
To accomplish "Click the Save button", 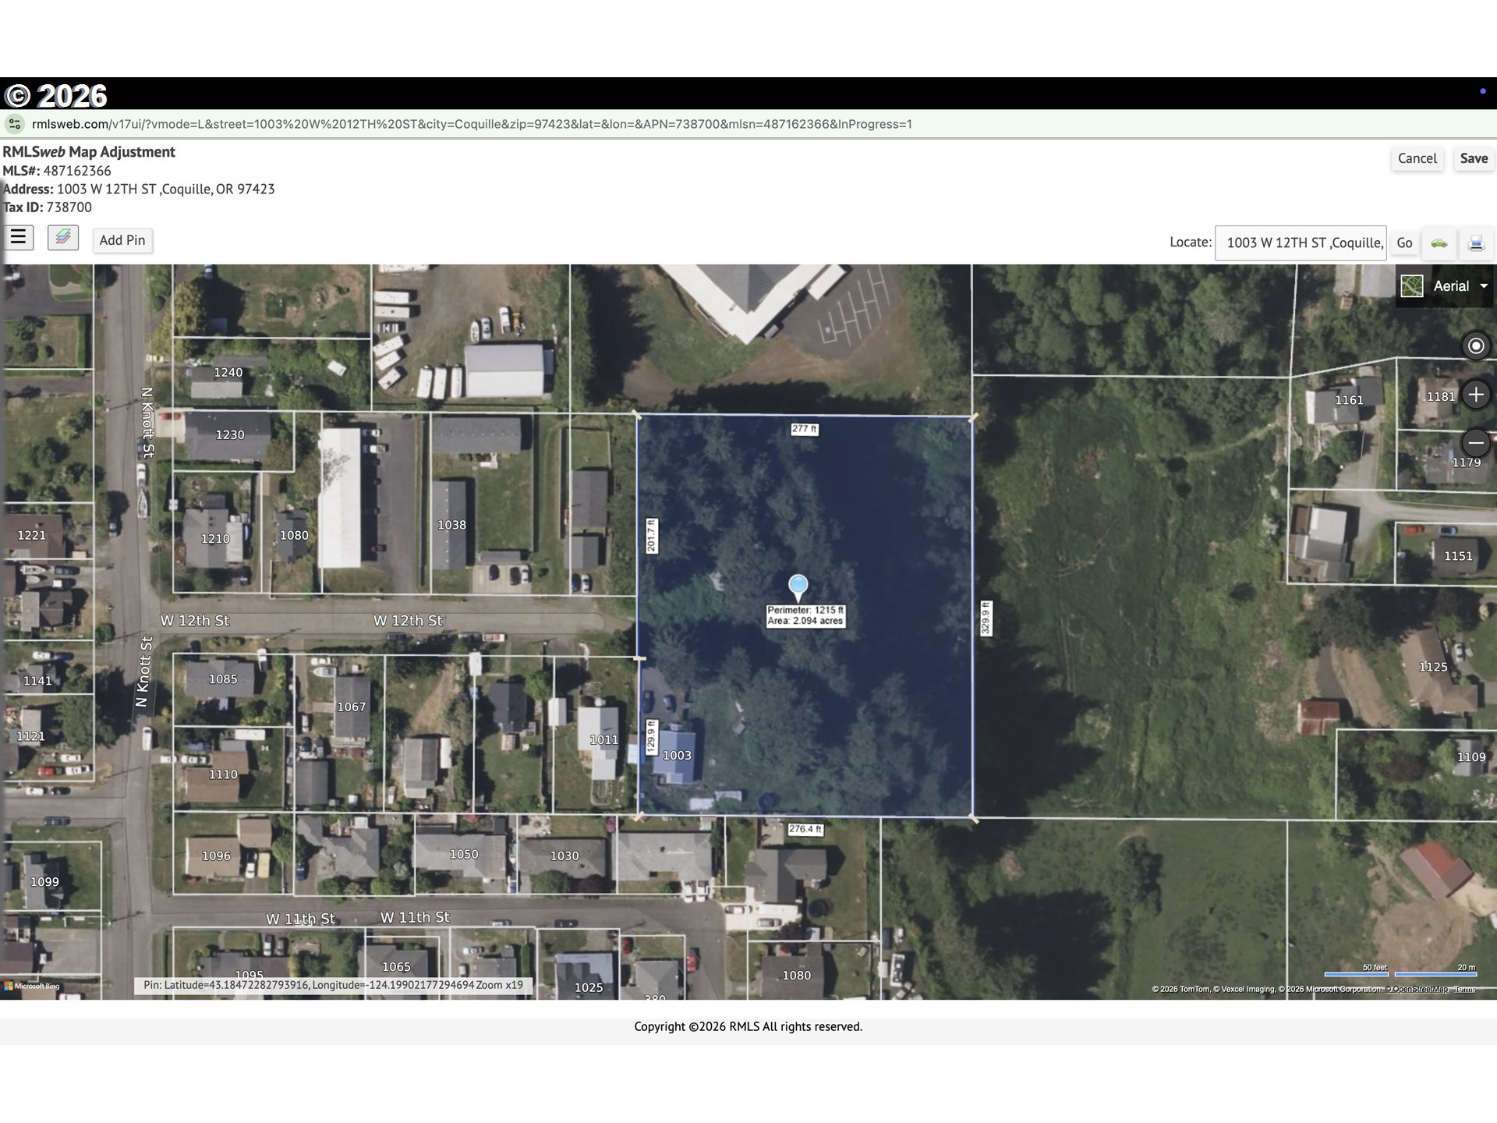I will pos(1474,158).
